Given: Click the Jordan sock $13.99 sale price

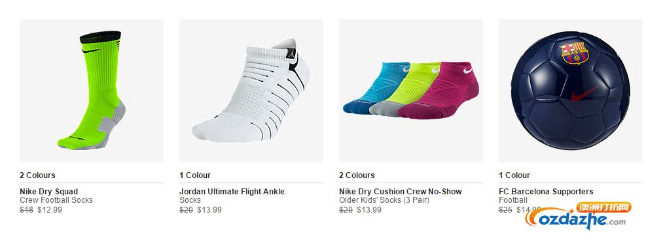Looking at the screenshot, I should pos(209,210).
